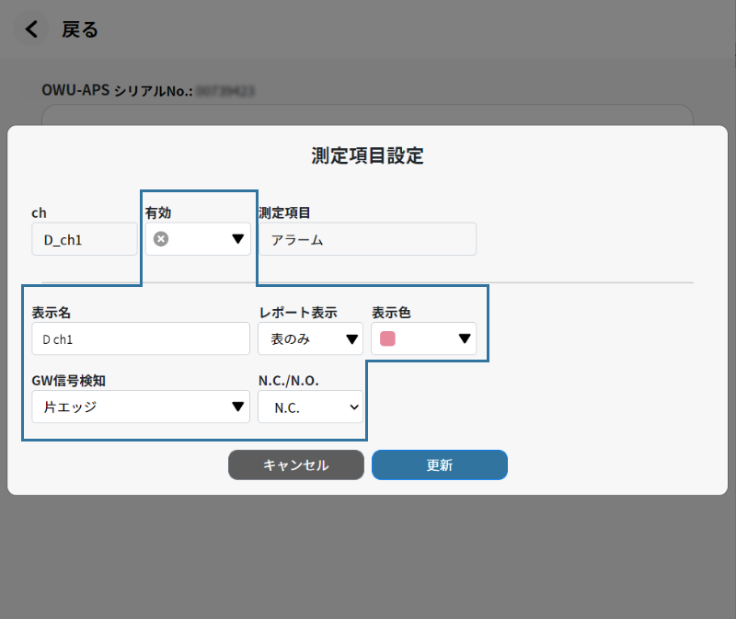This screenshot has height=619, width=736.
Task: Click the gray X icon in 有効
Action: [161, 239]
